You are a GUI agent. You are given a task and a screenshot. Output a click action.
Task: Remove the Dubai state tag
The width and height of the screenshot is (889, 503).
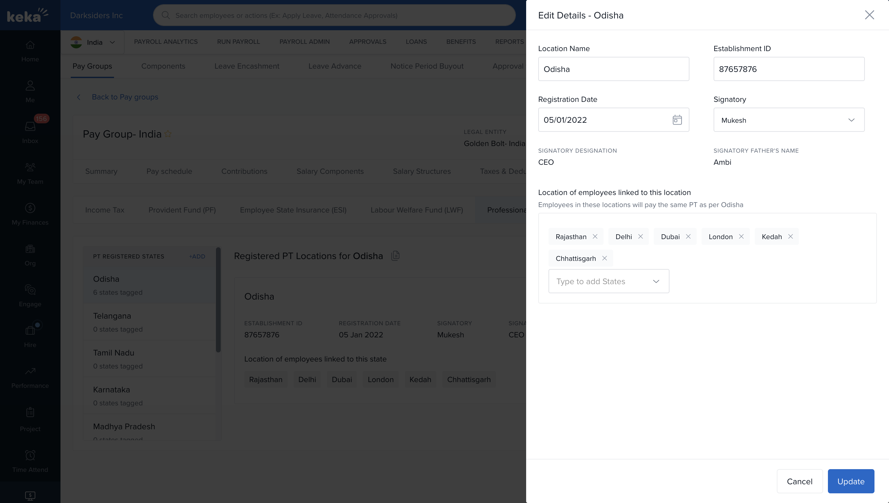(x=688, y=237)
